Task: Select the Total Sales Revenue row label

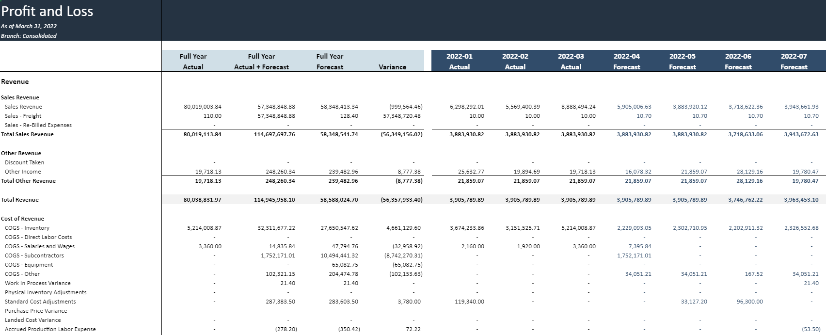Action: coord(27,134)
